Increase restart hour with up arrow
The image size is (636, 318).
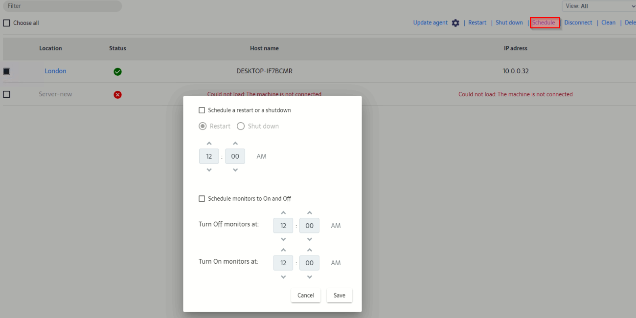point(209,144)
